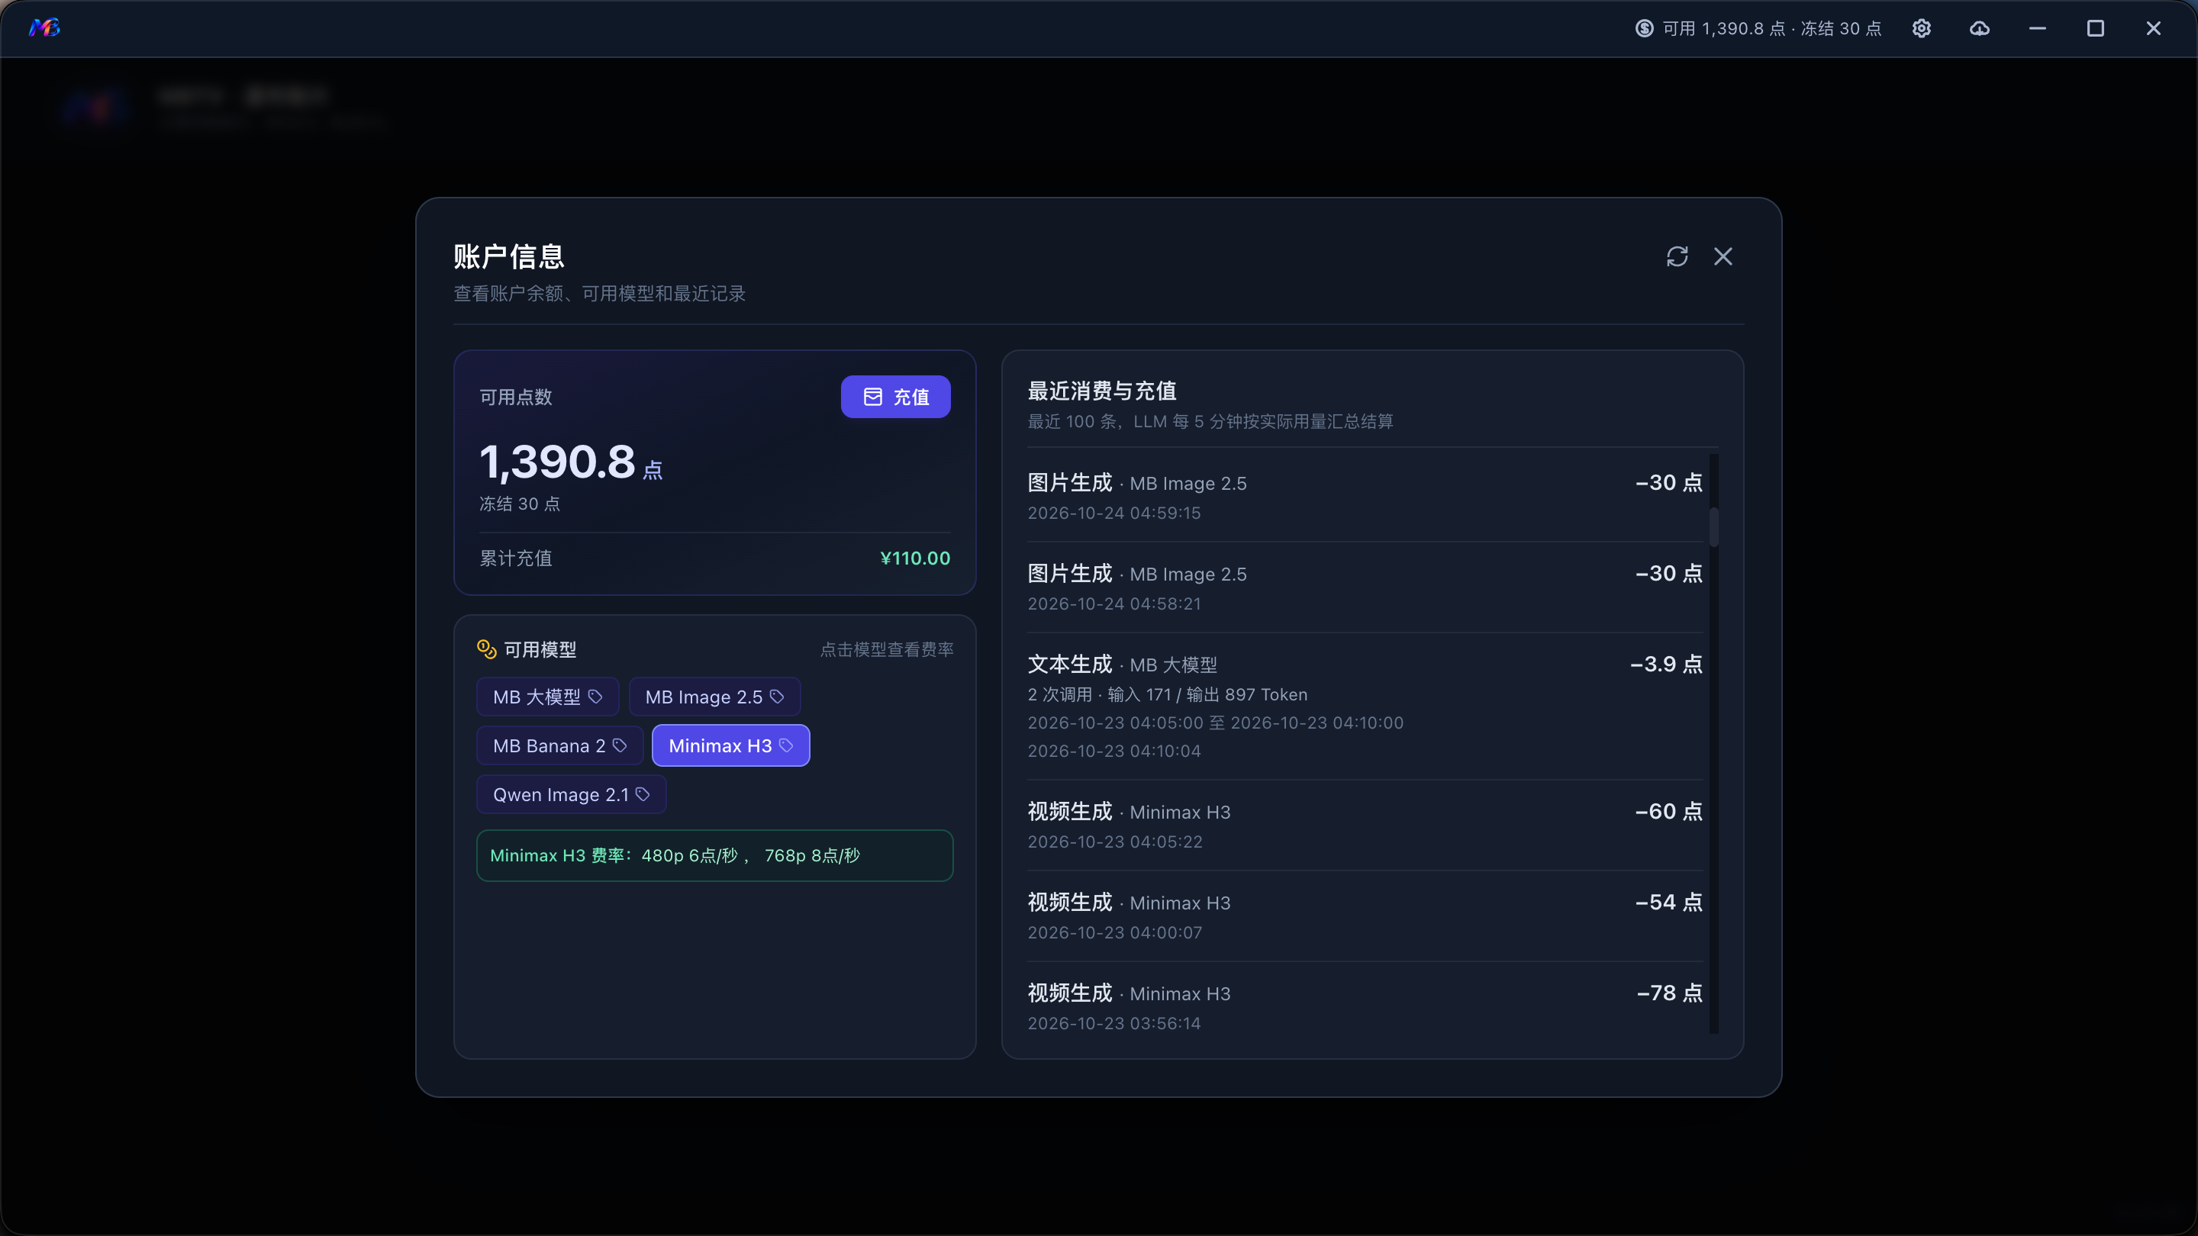Image resolution: width=2198 pixels, height=1236 pixels.
Task: Click the cloud download icon
Action: tap(1980, 28)
